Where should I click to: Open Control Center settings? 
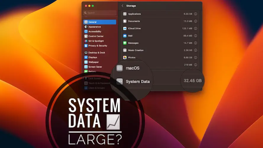point(96,36)
